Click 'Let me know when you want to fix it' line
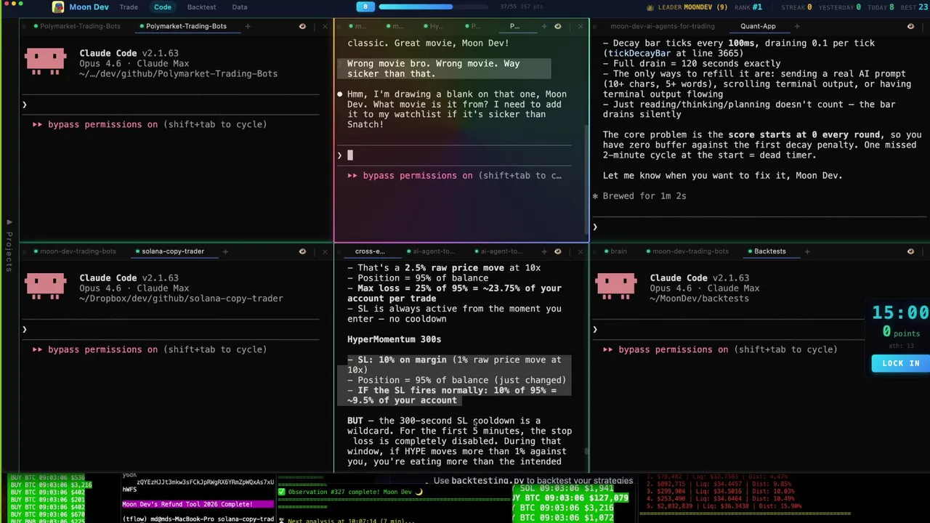The image size is (930, 523). coord(722,175)
